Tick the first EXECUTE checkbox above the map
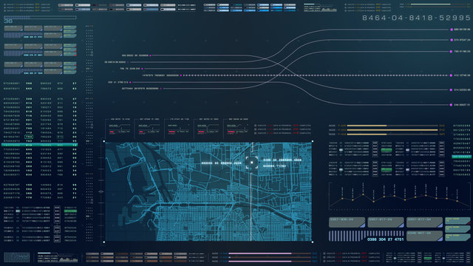The image size is (473, 266). [255, 126]
